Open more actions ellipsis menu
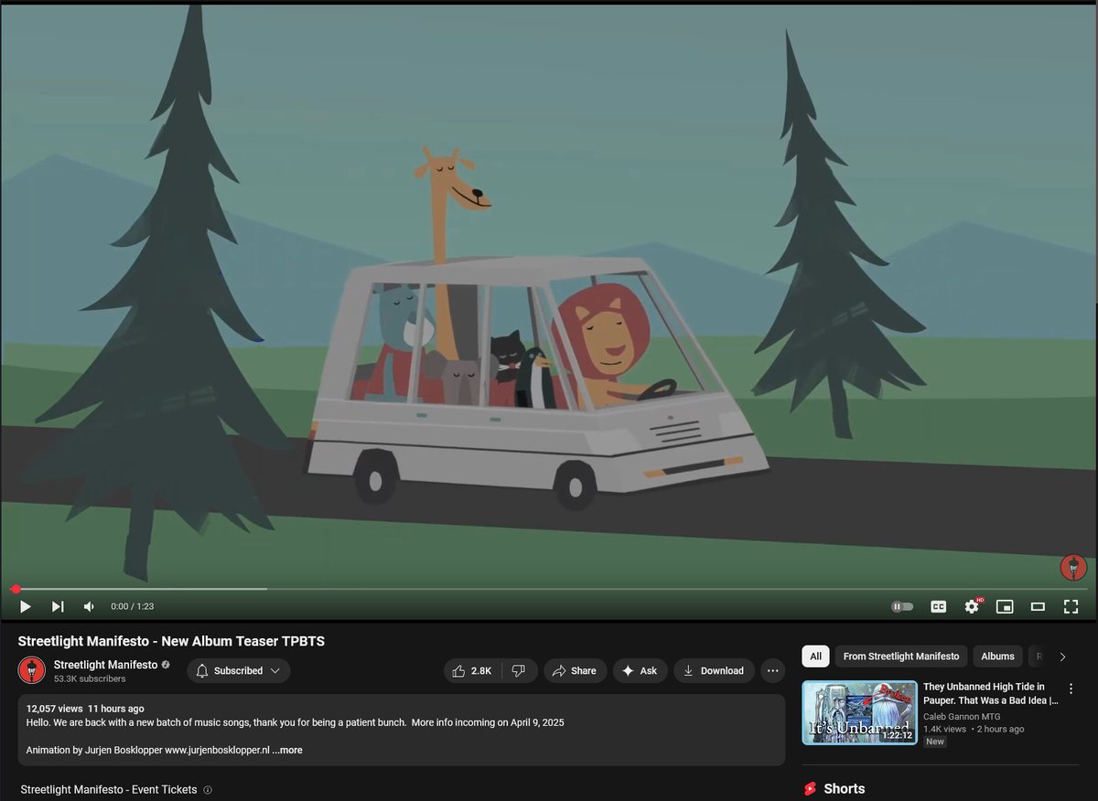 point(773,670)
